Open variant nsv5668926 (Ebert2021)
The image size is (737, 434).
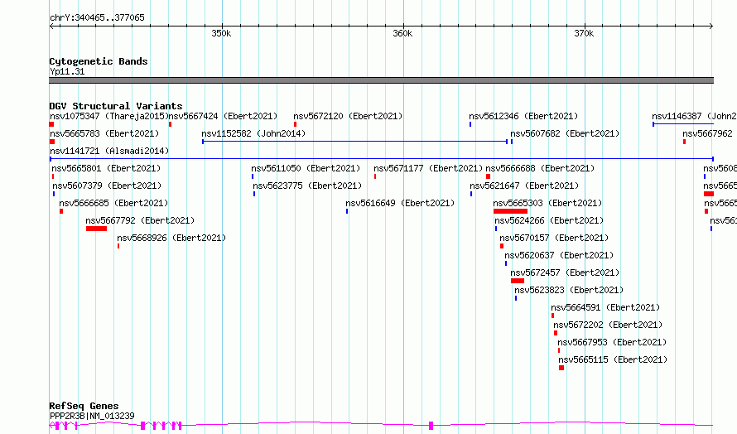pos(171,238)
